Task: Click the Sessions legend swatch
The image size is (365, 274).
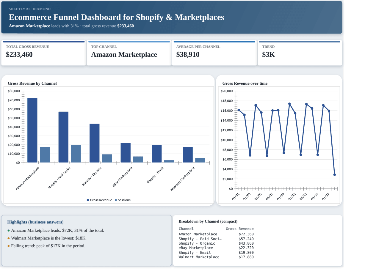Action: pyautogui.click(x=116, y=200)
